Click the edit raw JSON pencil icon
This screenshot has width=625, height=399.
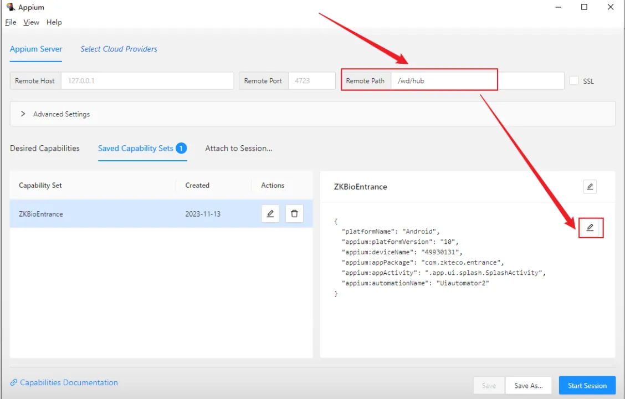point(590,228)
